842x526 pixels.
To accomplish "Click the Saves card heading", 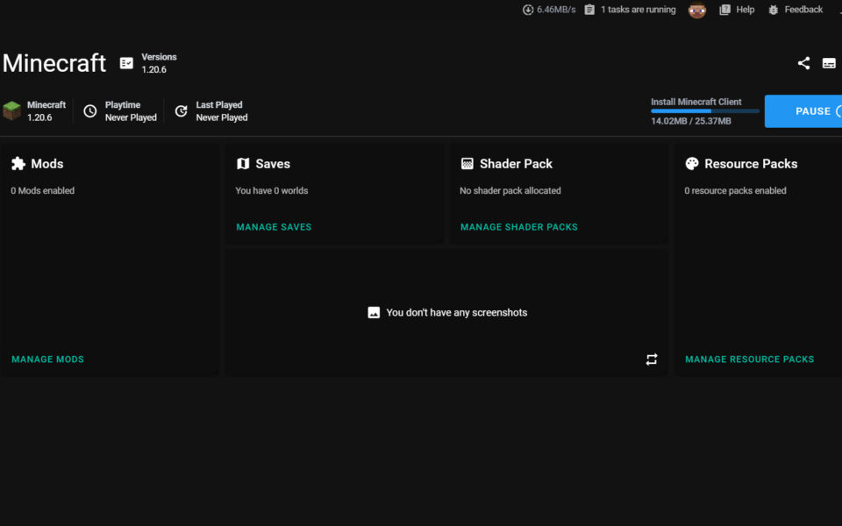I will click(273, 164).
